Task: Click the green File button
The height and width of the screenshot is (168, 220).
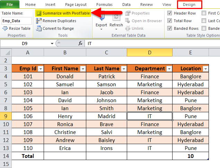Action: pos(10,5)
